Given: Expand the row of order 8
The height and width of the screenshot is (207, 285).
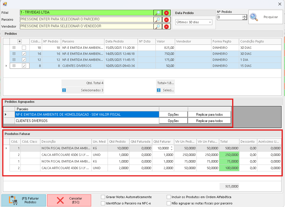Looking at the screenshot, I should coord(14,65).
